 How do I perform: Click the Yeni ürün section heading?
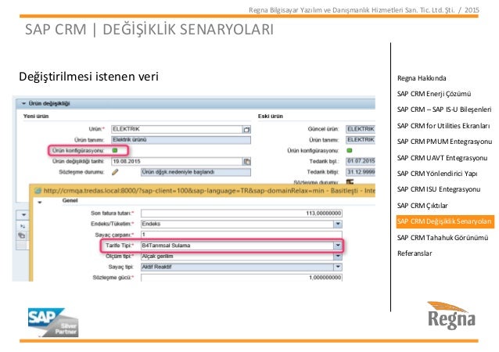click(36, 117)
